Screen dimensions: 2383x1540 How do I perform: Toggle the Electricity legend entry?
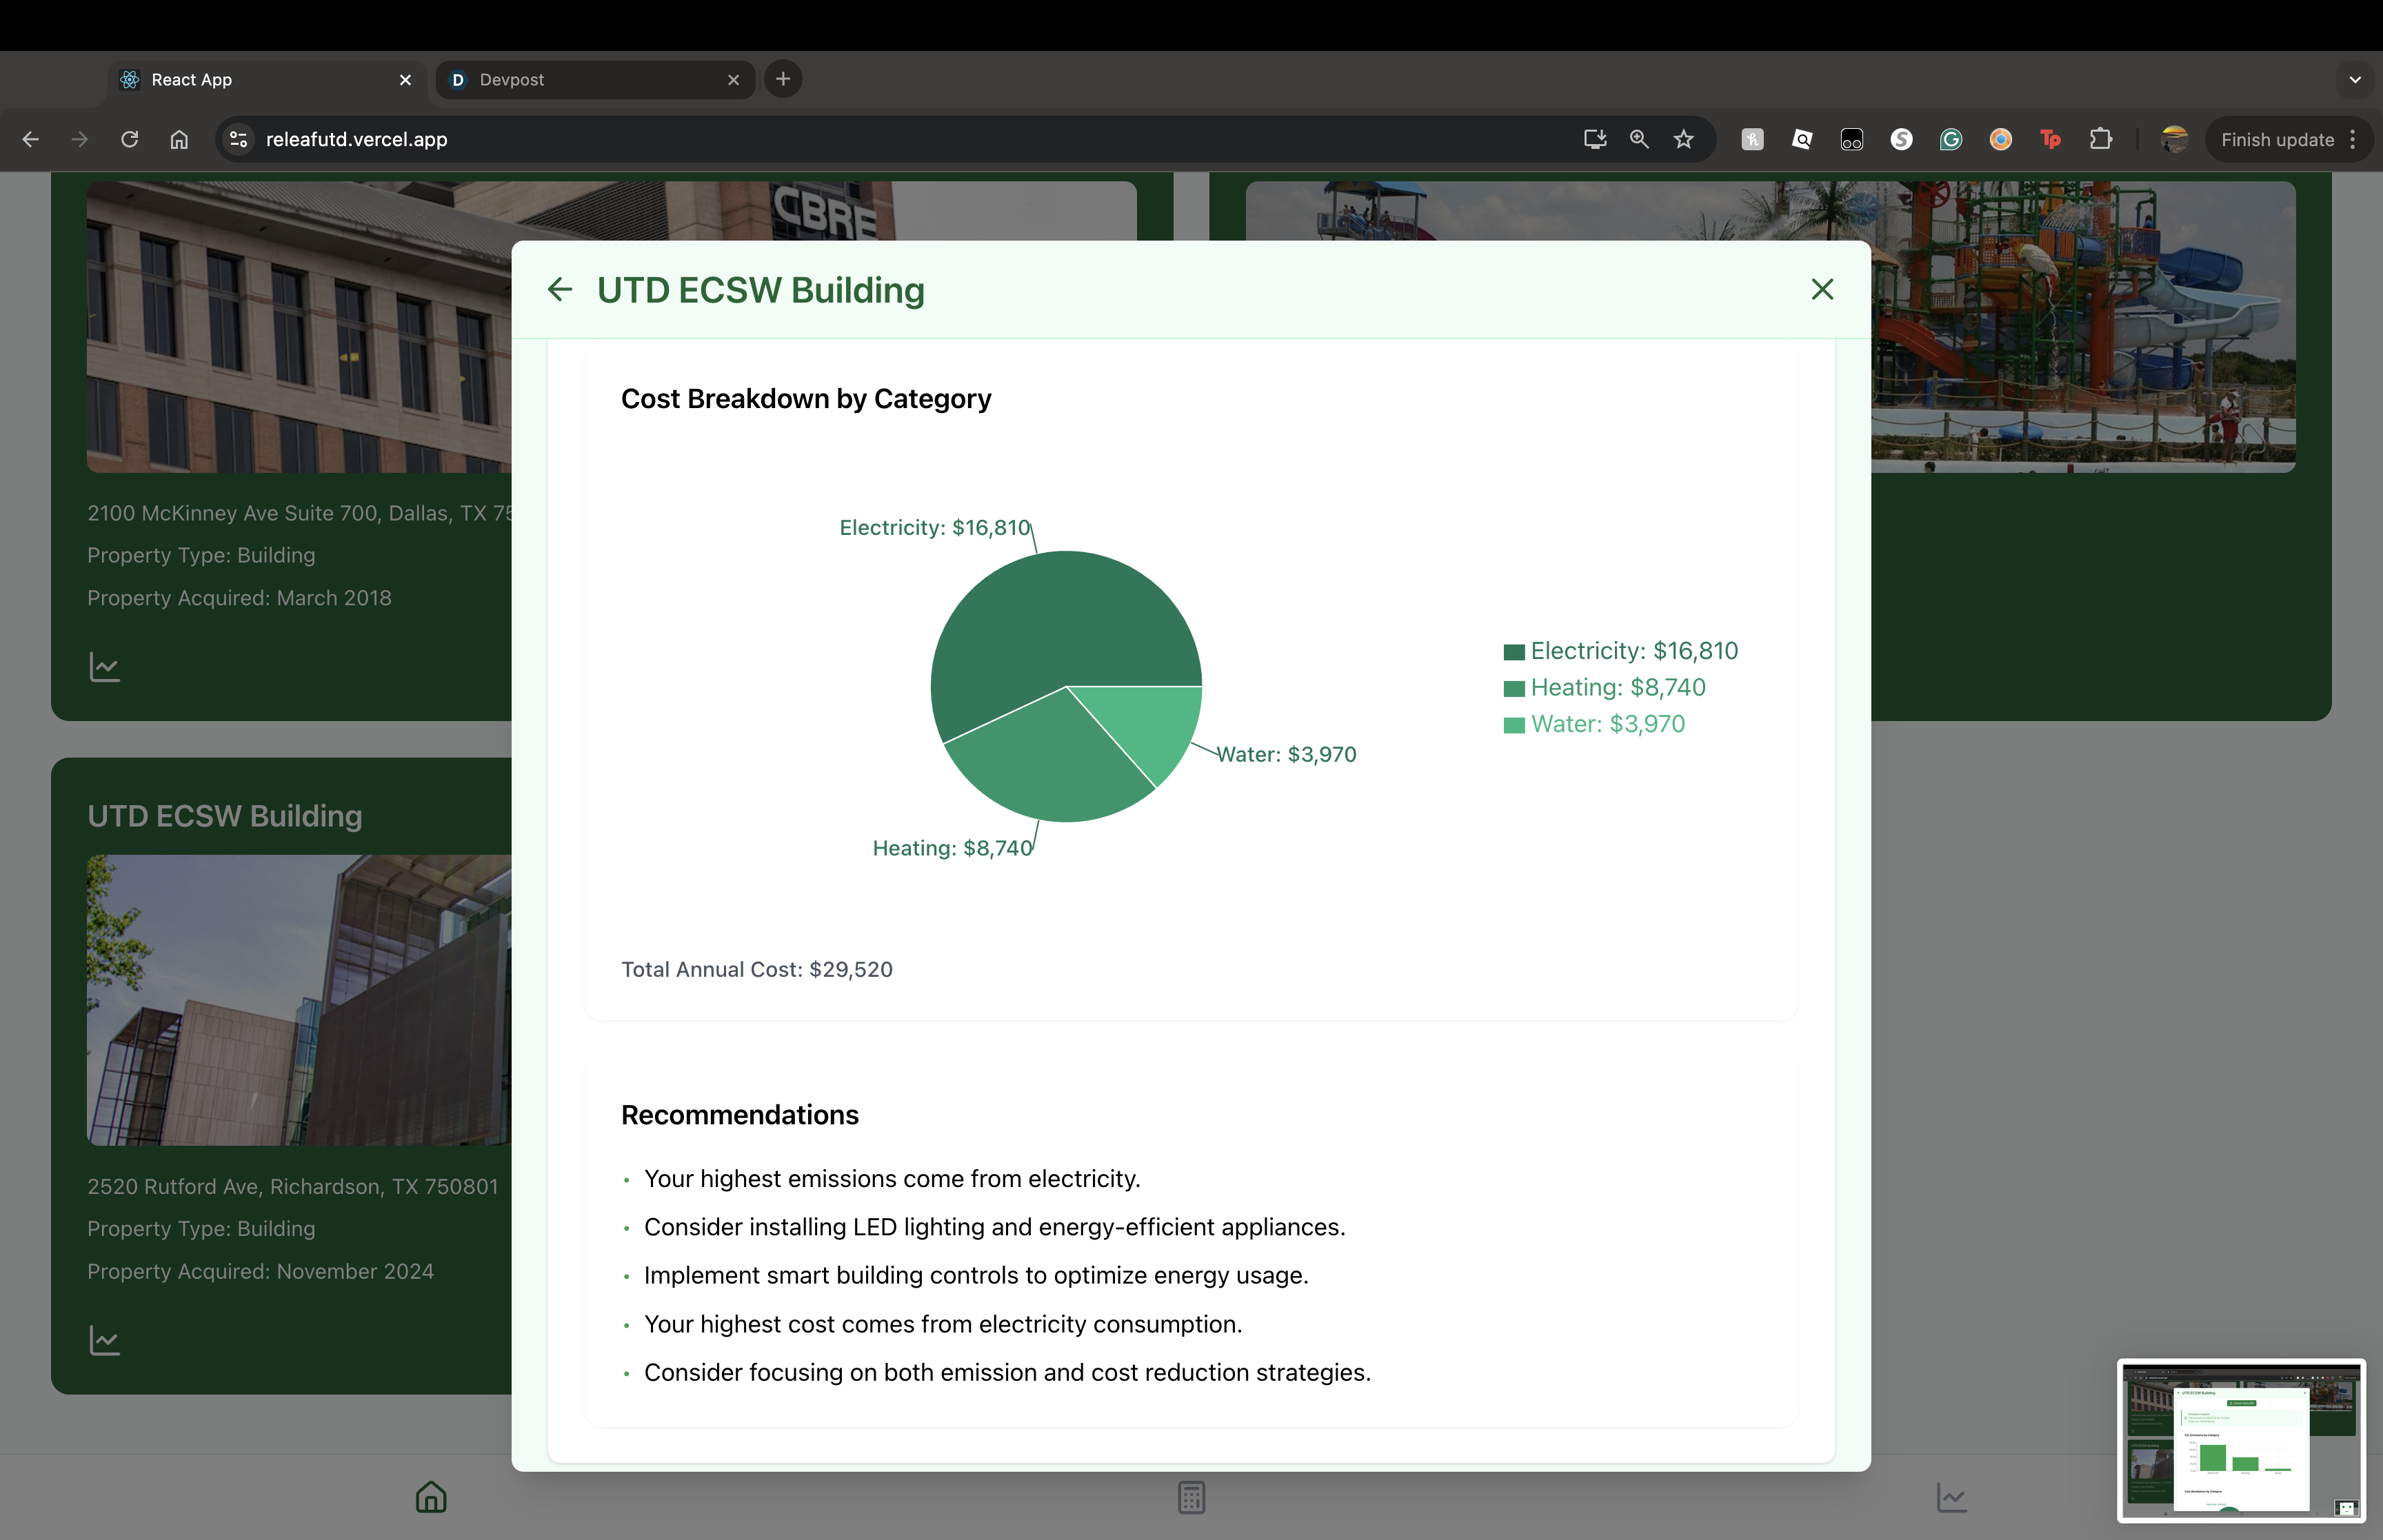tap(1620, 651)
